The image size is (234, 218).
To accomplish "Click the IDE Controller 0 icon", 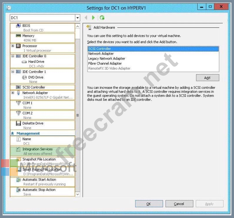I will pos(18,56).
